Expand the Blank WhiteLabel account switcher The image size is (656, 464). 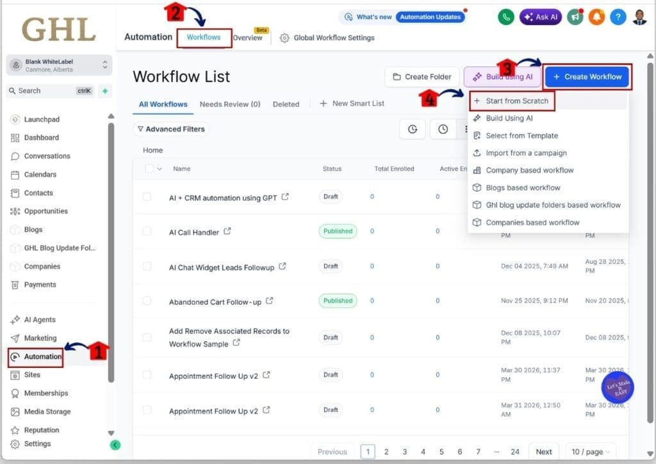click(58, 65)
